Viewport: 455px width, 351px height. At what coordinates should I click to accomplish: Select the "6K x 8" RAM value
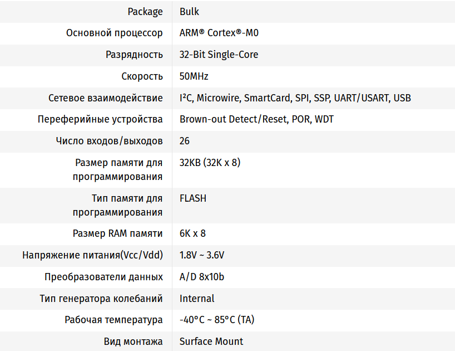point(192,233)
